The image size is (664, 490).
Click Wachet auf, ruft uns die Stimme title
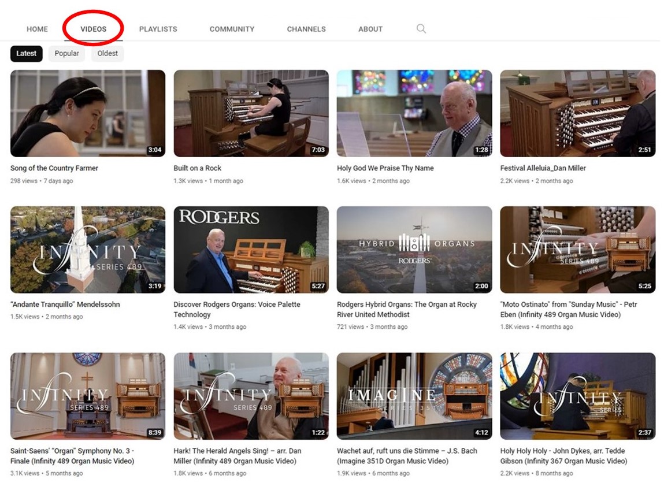pyautogui.click(x=407, y=456)
